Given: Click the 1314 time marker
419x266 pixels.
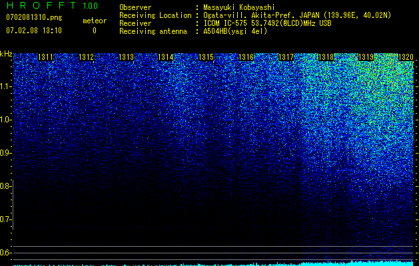Looking at the screenshot, I should [166, 57].
